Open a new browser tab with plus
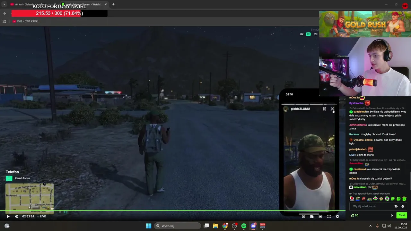The image size is (411, 231). [x=113, y=4]
